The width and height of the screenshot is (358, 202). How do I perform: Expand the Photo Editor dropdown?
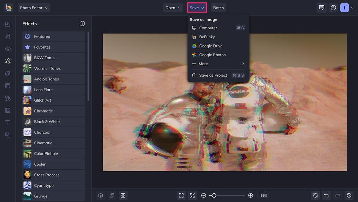point(34,8)
